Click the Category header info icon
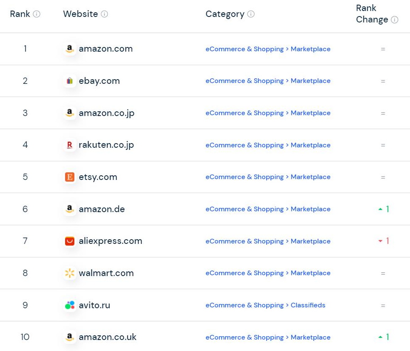The height and width of the screenshot is (351, 410). tap(251, 14)
